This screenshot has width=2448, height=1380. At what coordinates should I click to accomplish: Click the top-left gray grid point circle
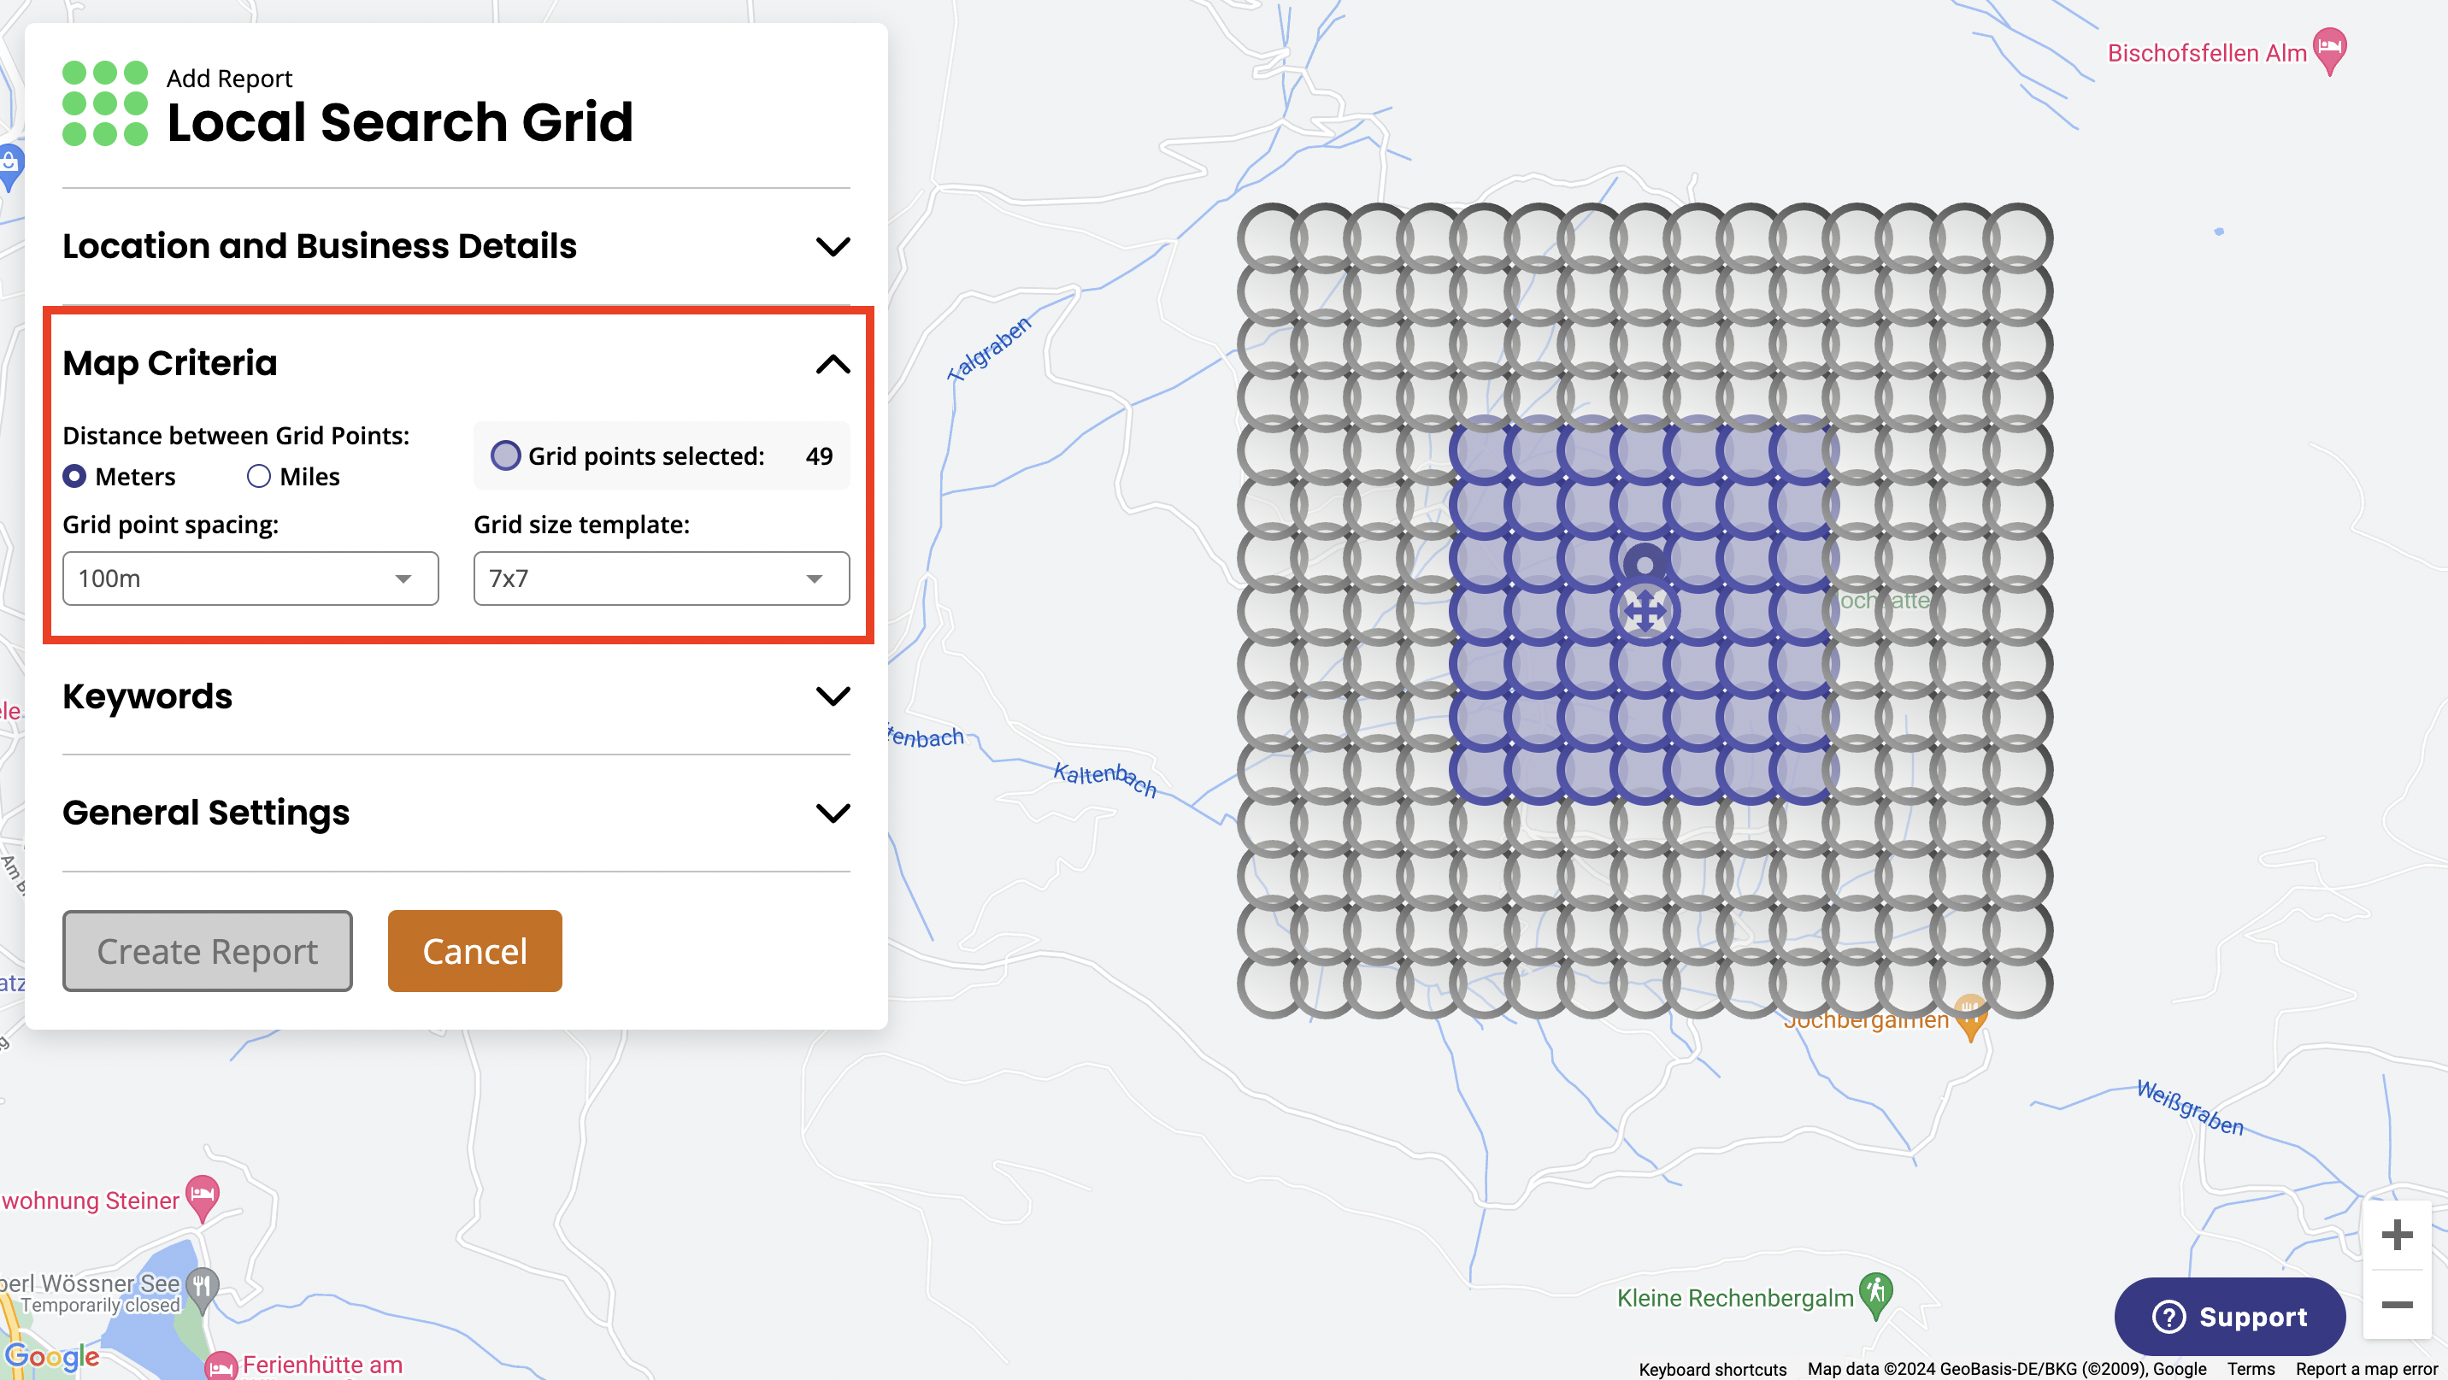1269,237
